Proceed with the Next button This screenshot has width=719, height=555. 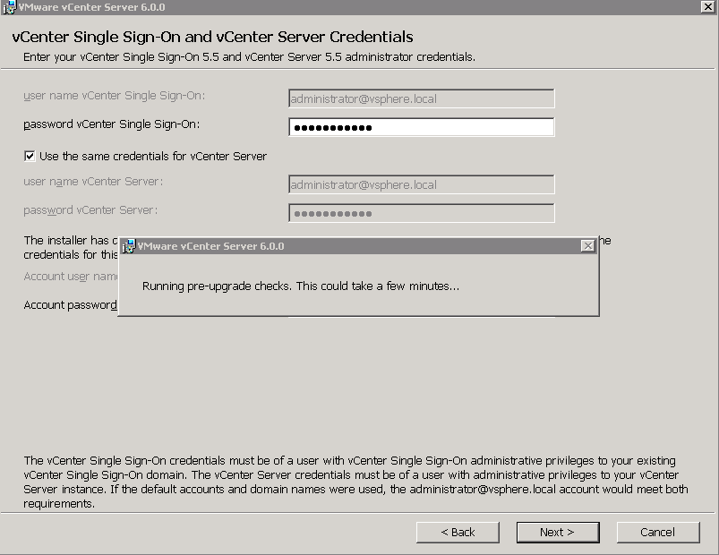point(557,532)
